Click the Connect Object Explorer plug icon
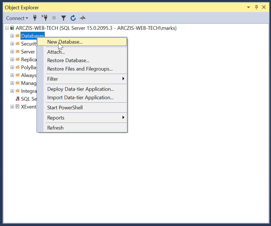Image resolution: width=271 pixels, height=226 pixels. (35, 18)
